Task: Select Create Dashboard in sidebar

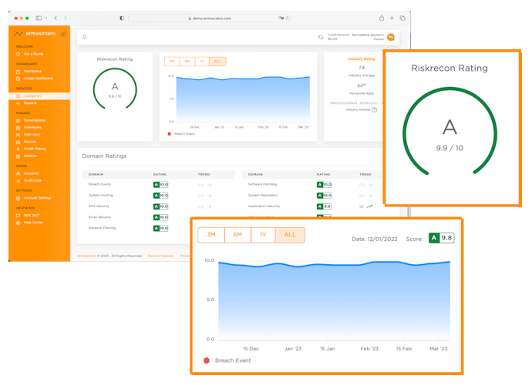Action: pos(38,79)
